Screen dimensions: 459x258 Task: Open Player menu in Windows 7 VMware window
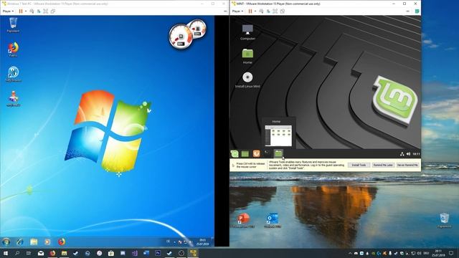(x=8, y=11)
